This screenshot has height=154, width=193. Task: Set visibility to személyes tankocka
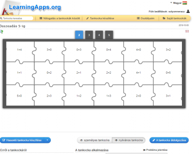click(x=95, y=140)
